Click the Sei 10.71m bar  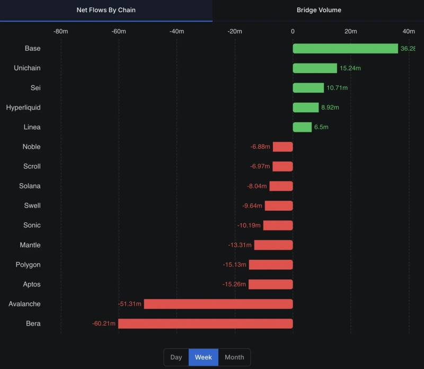click(308, 88)
